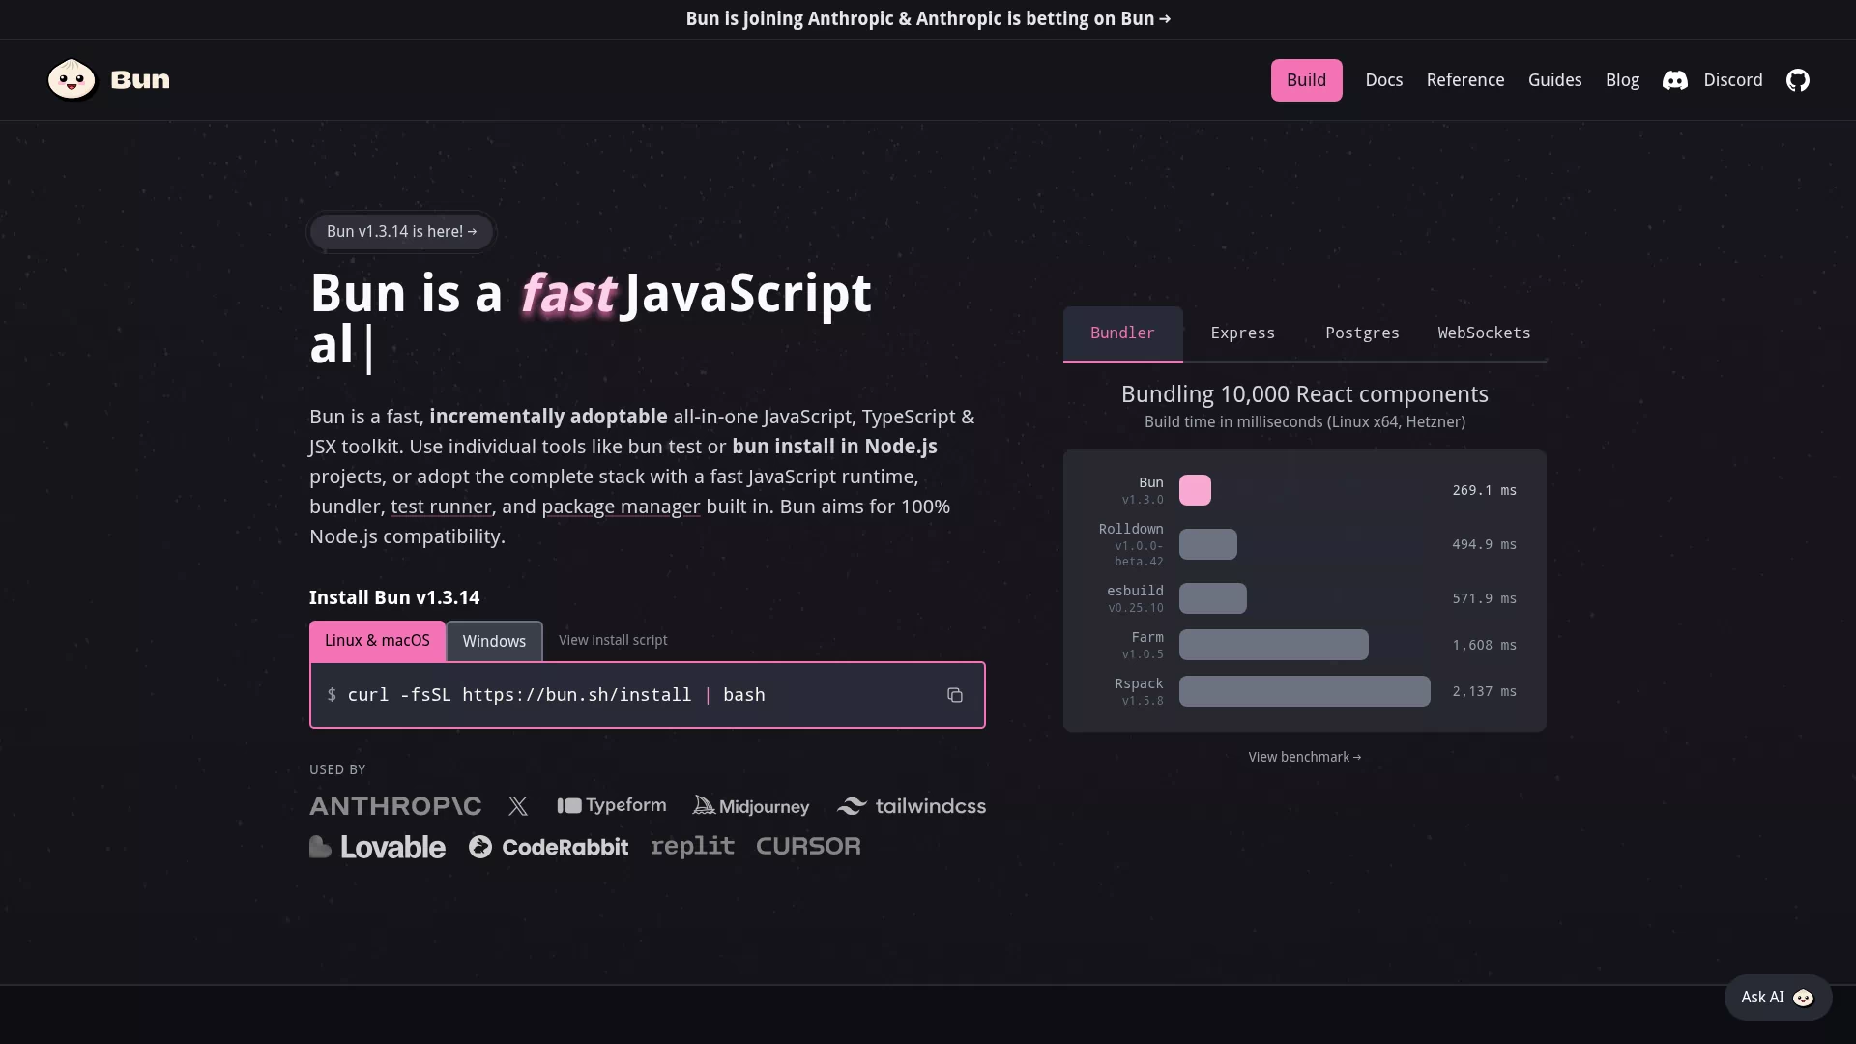Select the Linux & macOS install tab
Screen dimensions: 1856x1044
(377, 641)
